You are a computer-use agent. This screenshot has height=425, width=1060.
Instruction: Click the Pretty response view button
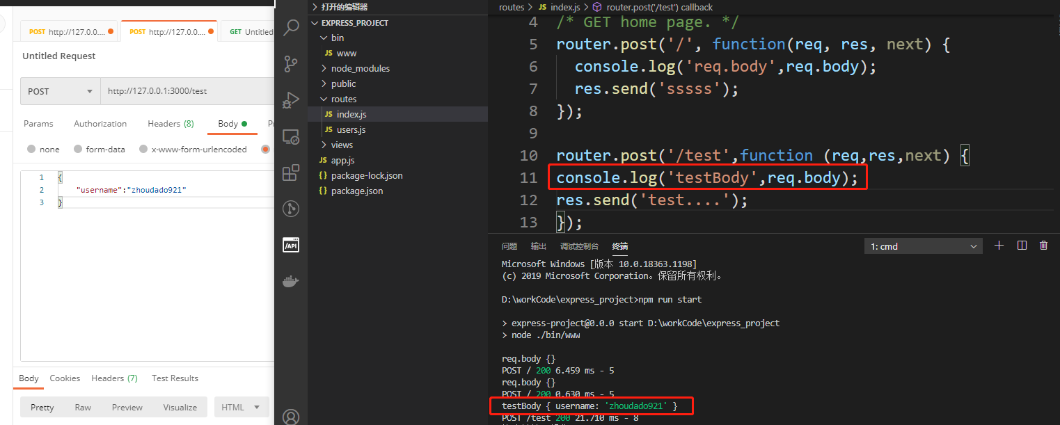pyautogui.click(x=42, y=407)
